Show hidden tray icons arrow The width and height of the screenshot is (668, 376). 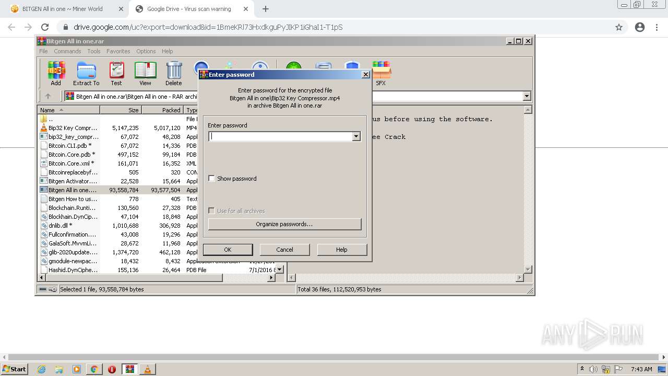(x=582, y=369)
